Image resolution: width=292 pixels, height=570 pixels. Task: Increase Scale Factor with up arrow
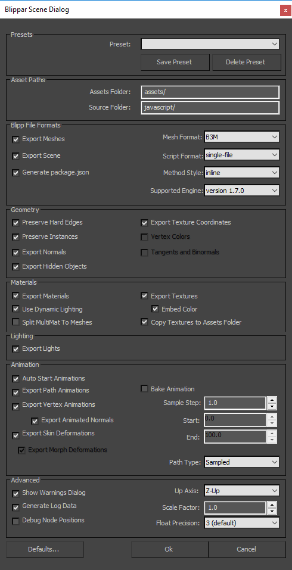click(x=272, y=504)
